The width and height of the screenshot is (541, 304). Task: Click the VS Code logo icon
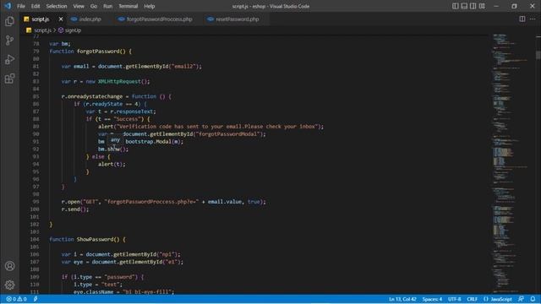click(x=8, y=6)
